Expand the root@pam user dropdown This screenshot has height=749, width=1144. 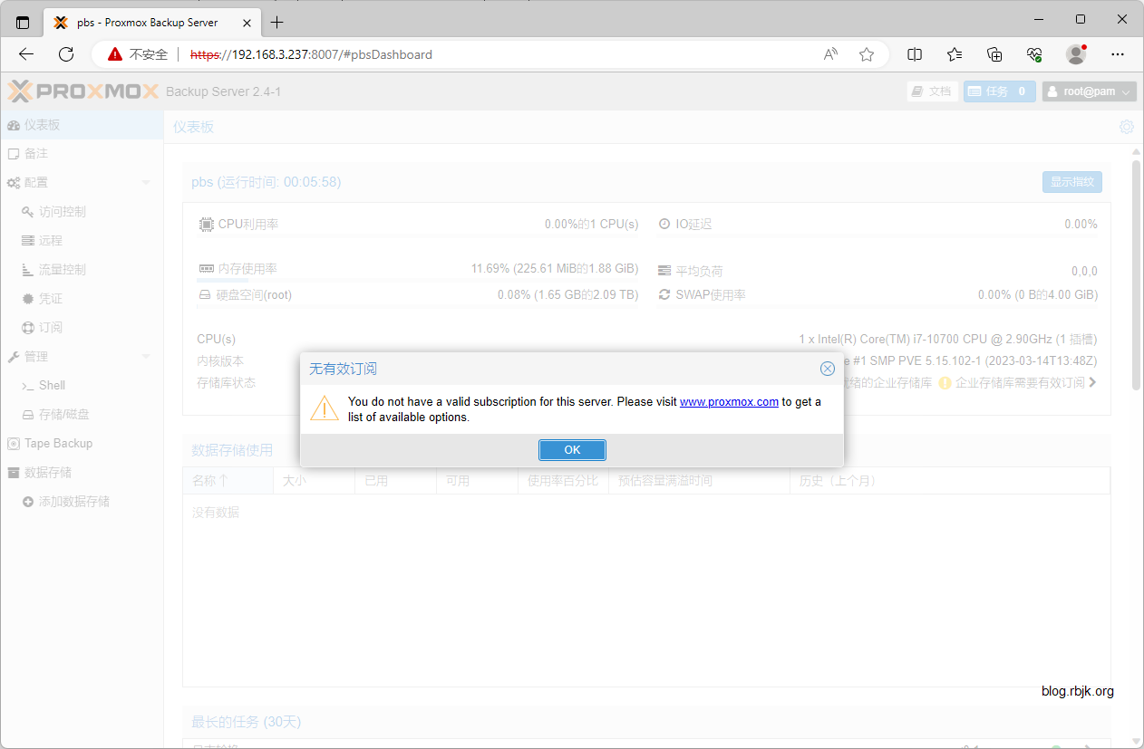(1089, 91)
